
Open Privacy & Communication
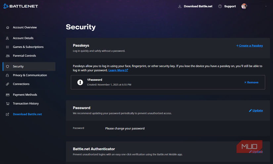[x=30, y=75]
